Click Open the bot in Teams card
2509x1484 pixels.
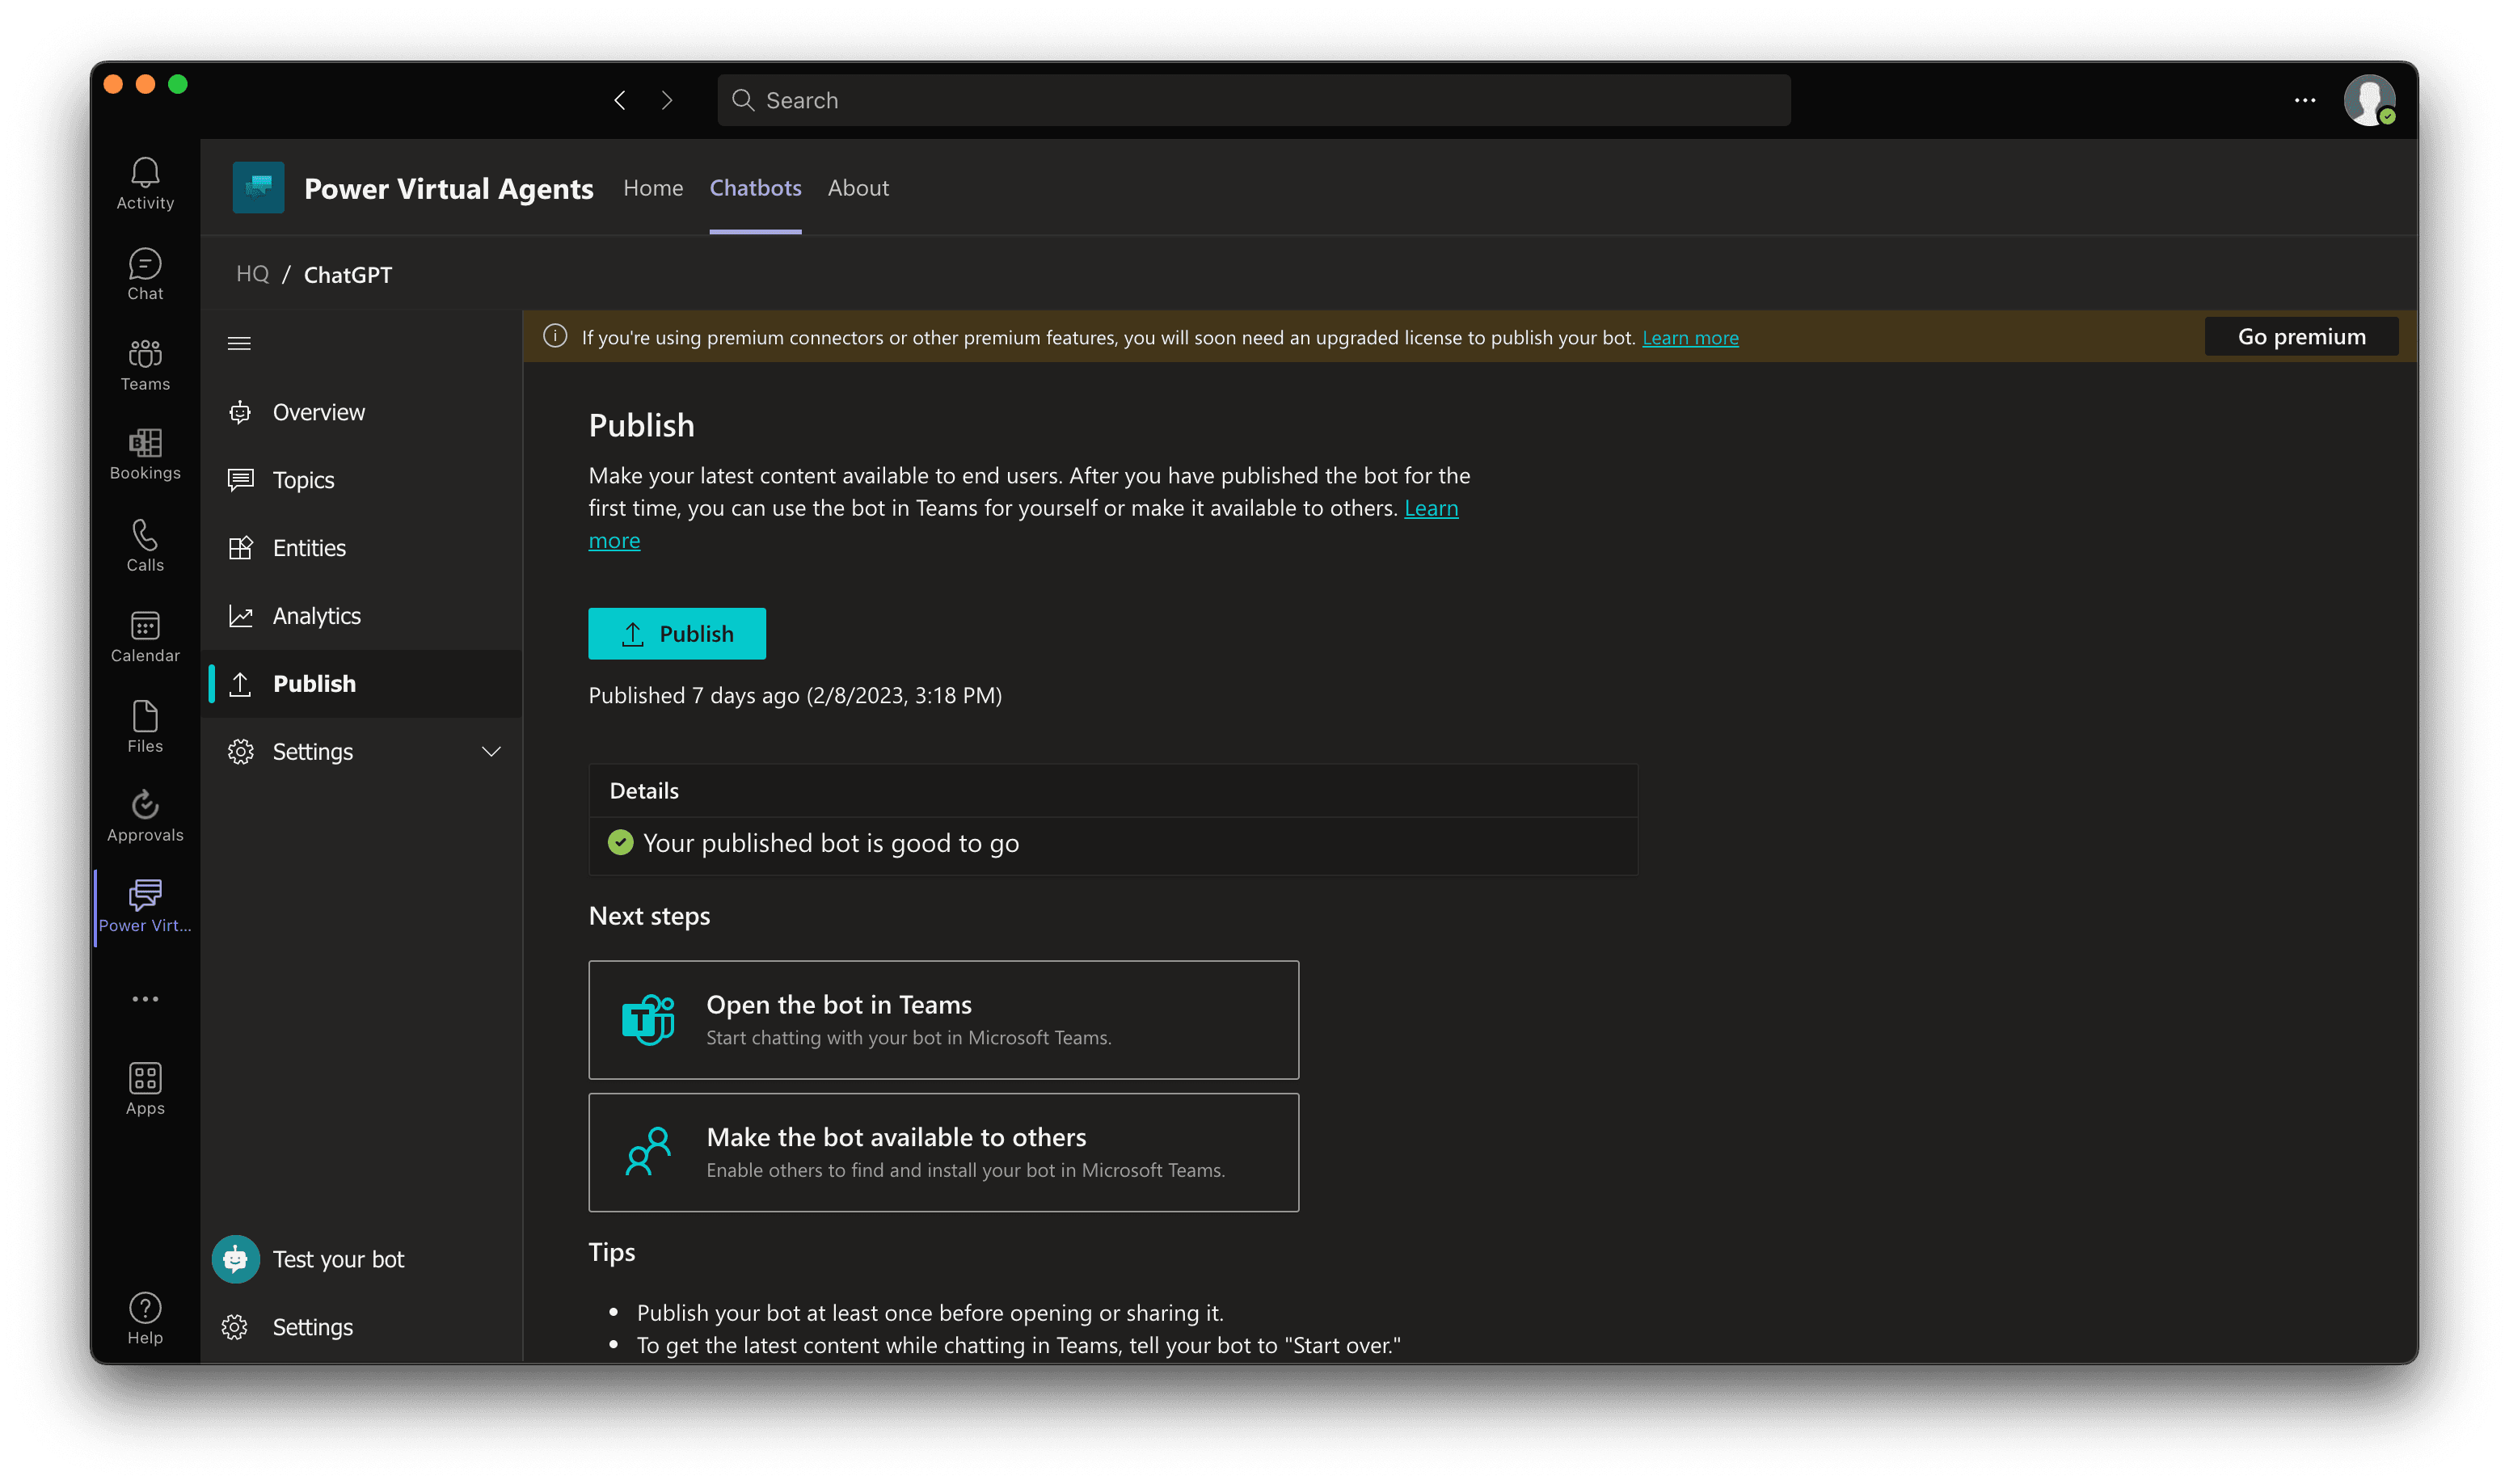944,1019
